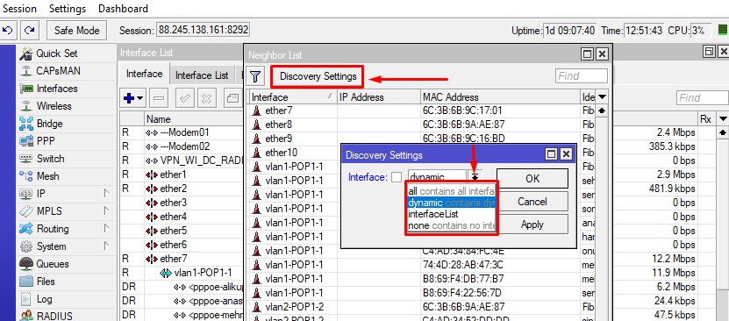Select ether10 row in Neighbor List
Screen dimensions: 729x321
[x=294, y=153]
